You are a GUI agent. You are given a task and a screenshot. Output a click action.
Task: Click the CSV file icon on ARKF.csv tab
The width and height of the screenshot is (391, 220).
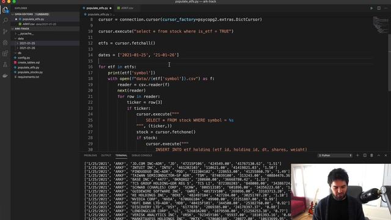click(x=119, y=8)
